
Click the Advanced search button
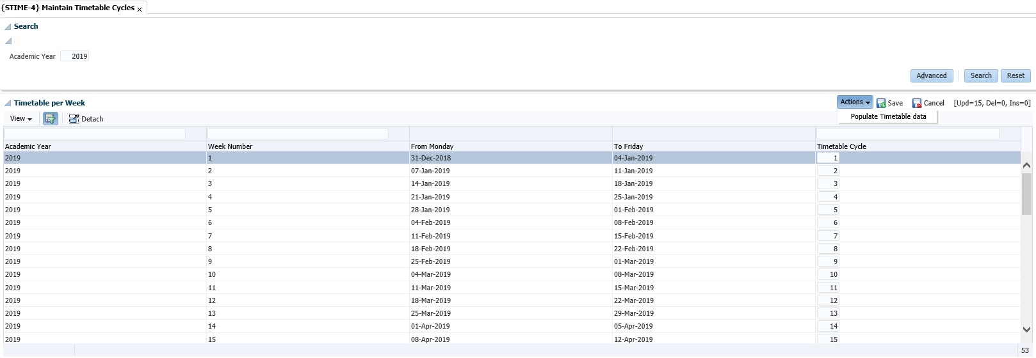coord(931,75)
